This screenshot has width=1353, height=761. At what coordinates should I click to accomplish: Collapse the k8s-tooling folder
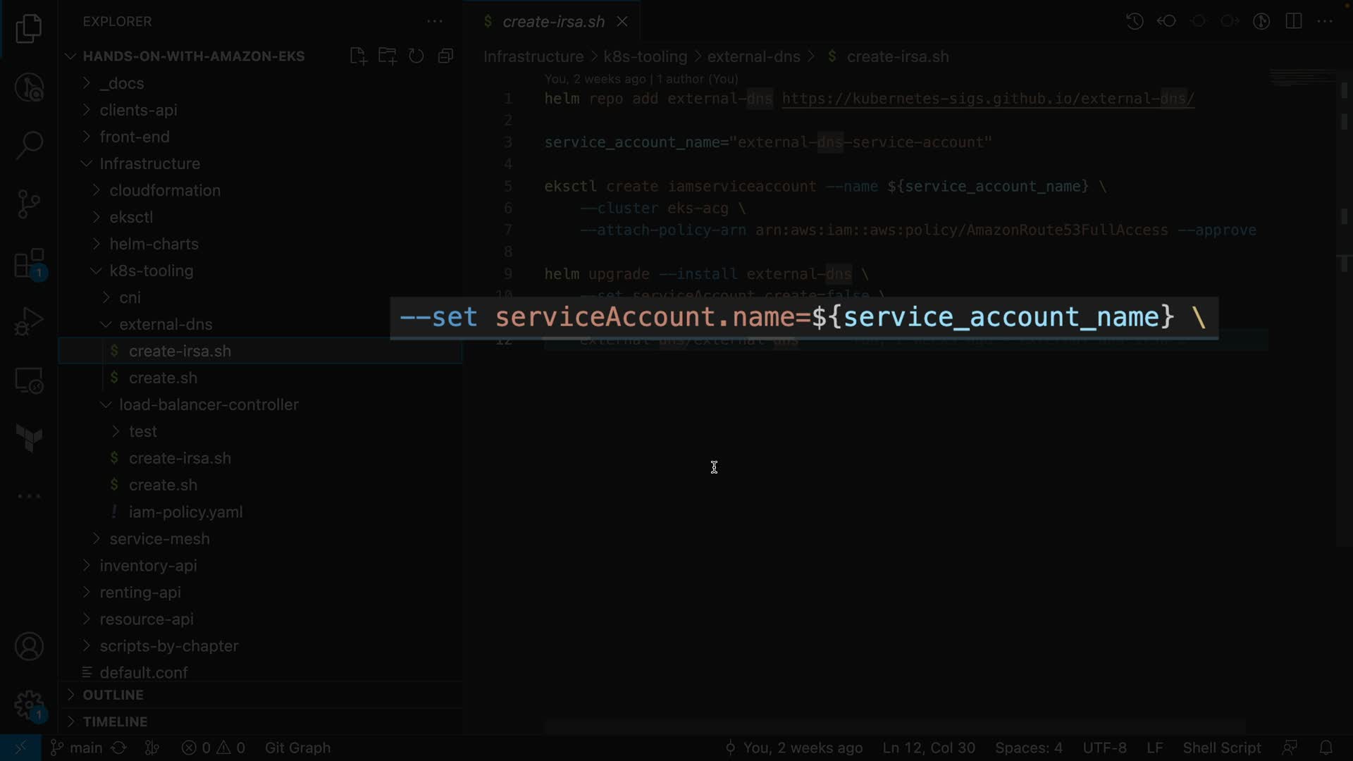(151, 271)
